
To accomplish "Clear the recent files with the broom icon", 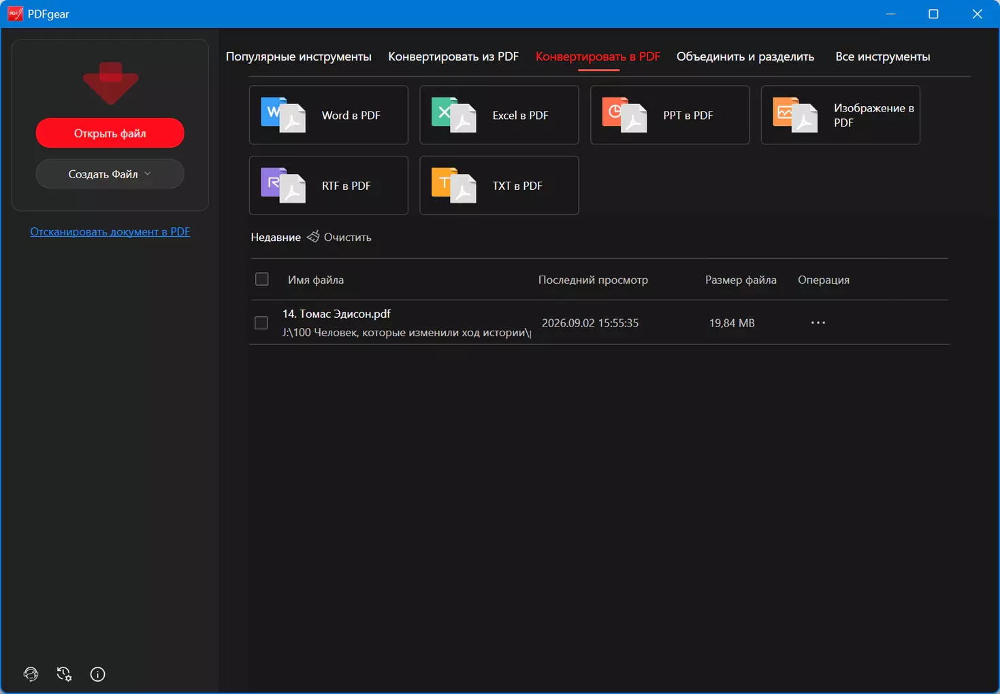I will (x=339, y=237).
